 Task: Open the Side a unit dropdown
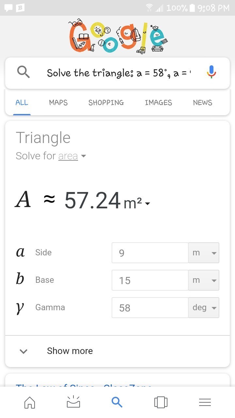204,253
